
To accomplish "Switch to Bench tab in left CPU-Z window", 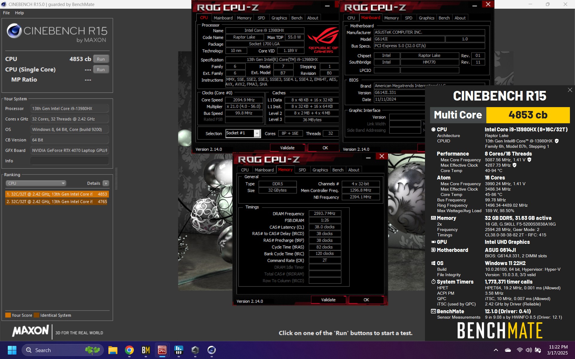I will click(297, 18).
